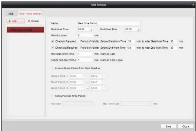Click the After Start-Work Time validity minutes field

pyautogui.click(x=174, y=41)
